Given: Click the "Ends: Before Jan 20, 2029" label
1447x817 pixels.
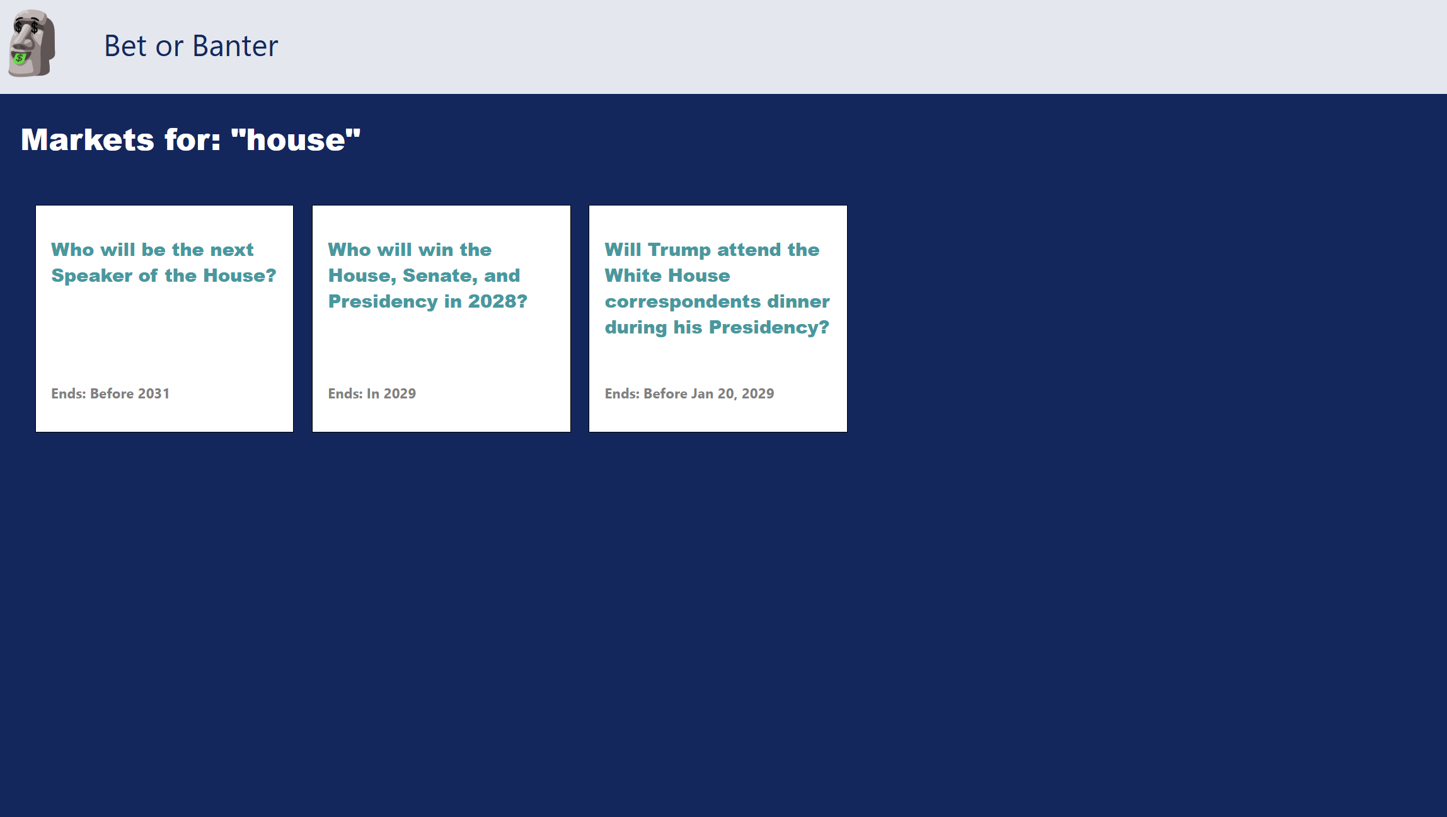Looking at the screenshot, I should coord(689,393).
